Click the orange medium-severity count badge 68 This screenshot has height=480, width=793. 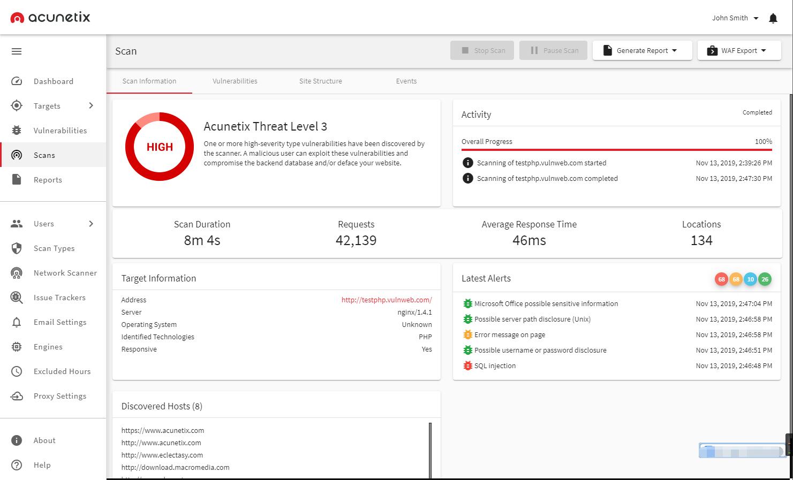click(736, 279)
